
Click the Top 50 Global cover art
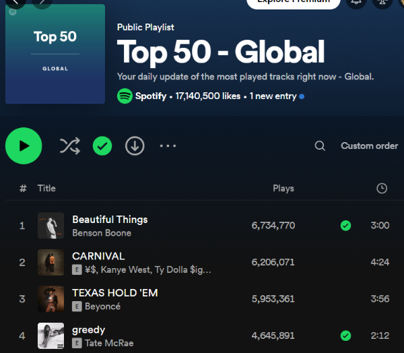55,54
